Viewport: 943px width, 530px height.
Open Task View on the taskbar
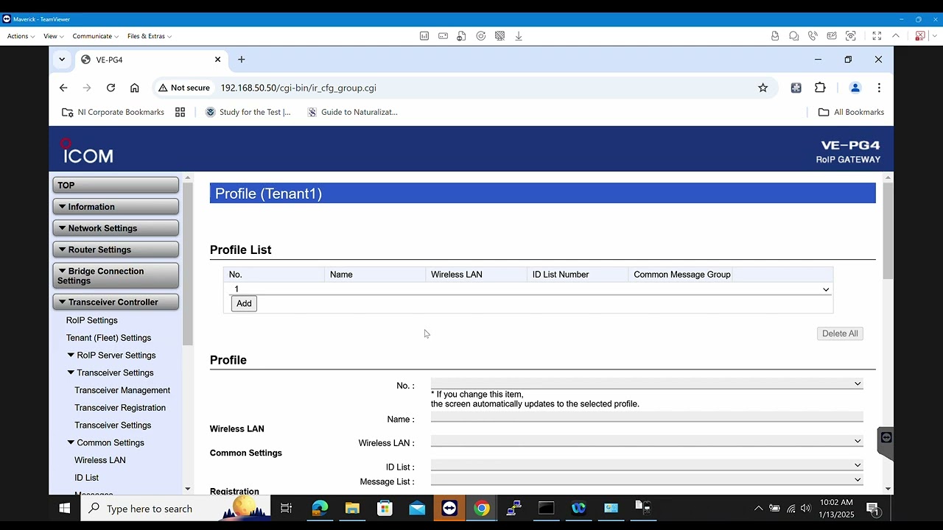(287, 508)
